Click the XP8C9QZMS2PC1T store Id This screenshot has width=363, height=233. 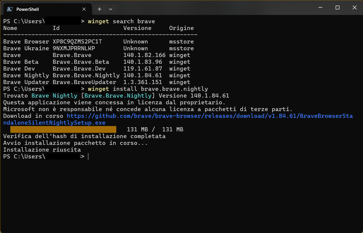(77, 42)
